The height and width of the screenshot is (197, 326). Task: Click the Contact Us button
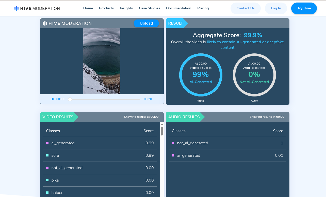click(246, 8)
